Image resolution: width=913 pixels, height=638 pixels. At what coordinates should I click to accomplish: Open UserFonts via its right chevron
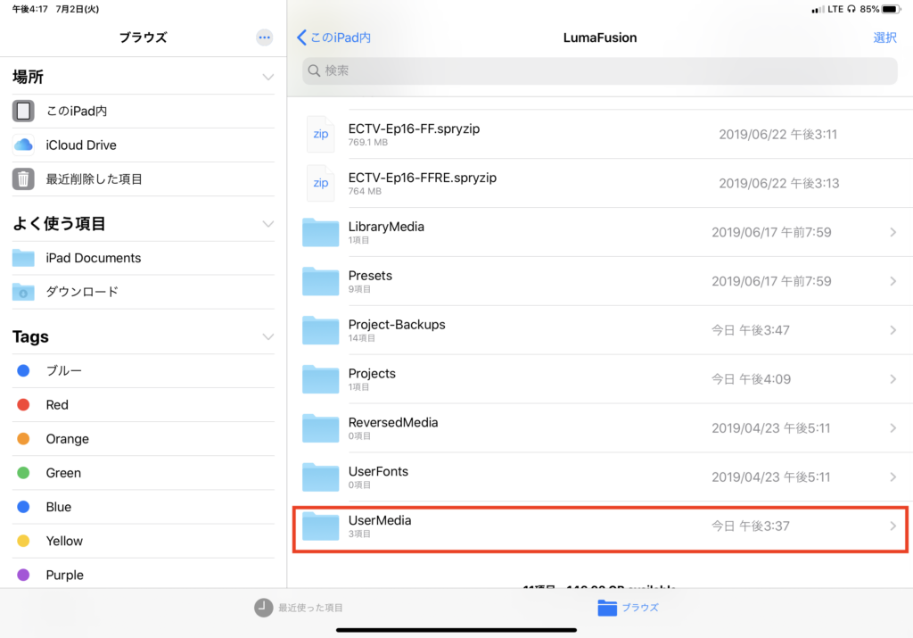(x=892, y=476)
